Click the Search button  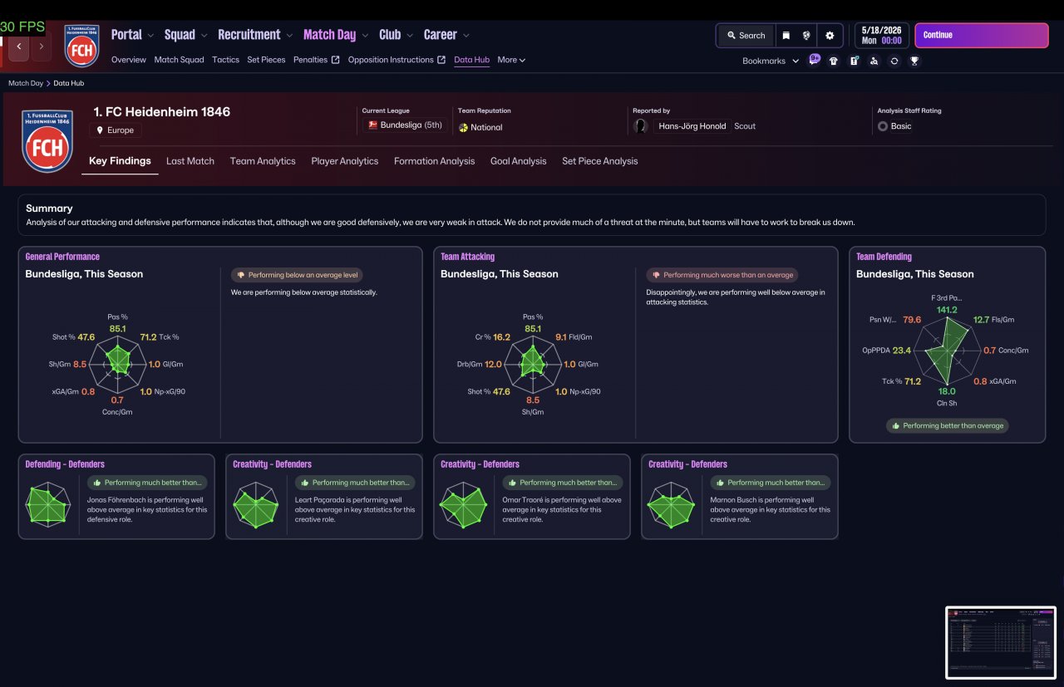click(x=746, y=36)
